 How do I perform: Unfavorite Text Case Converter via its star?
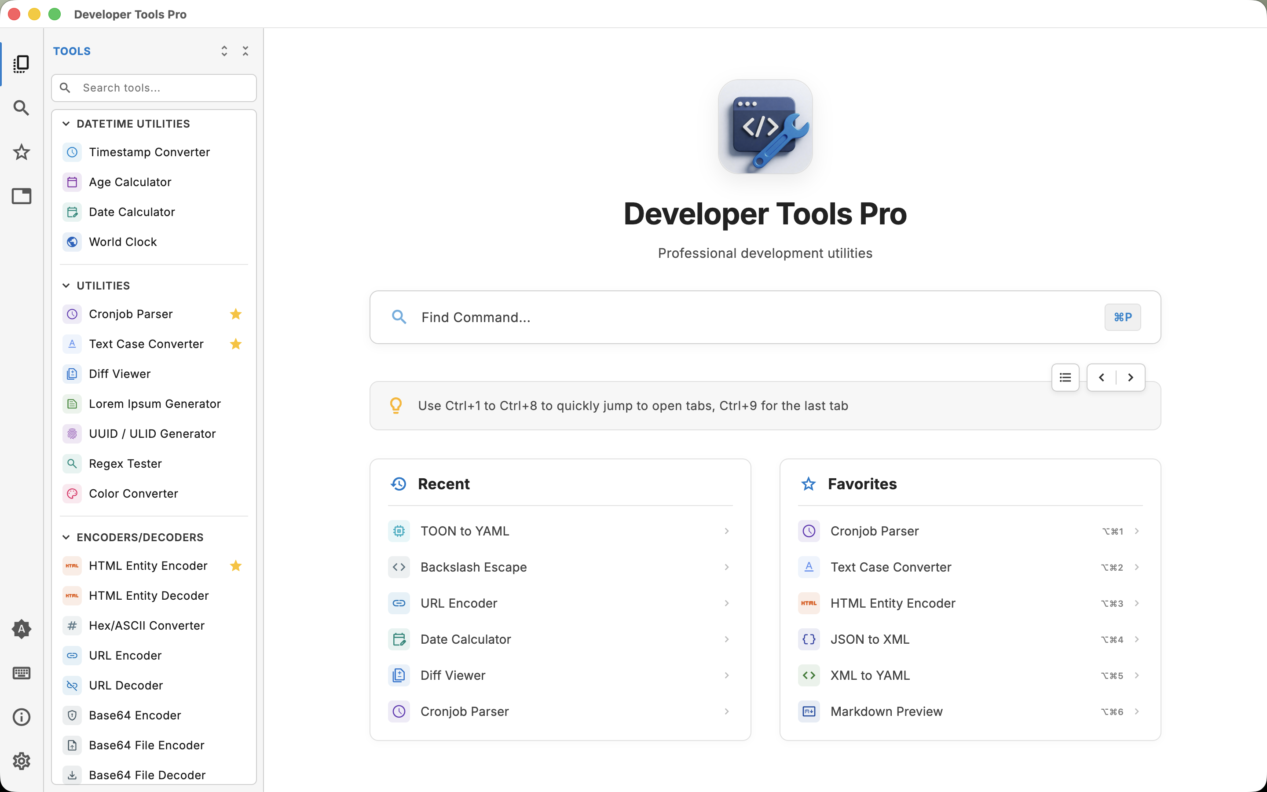pos(236,344)
